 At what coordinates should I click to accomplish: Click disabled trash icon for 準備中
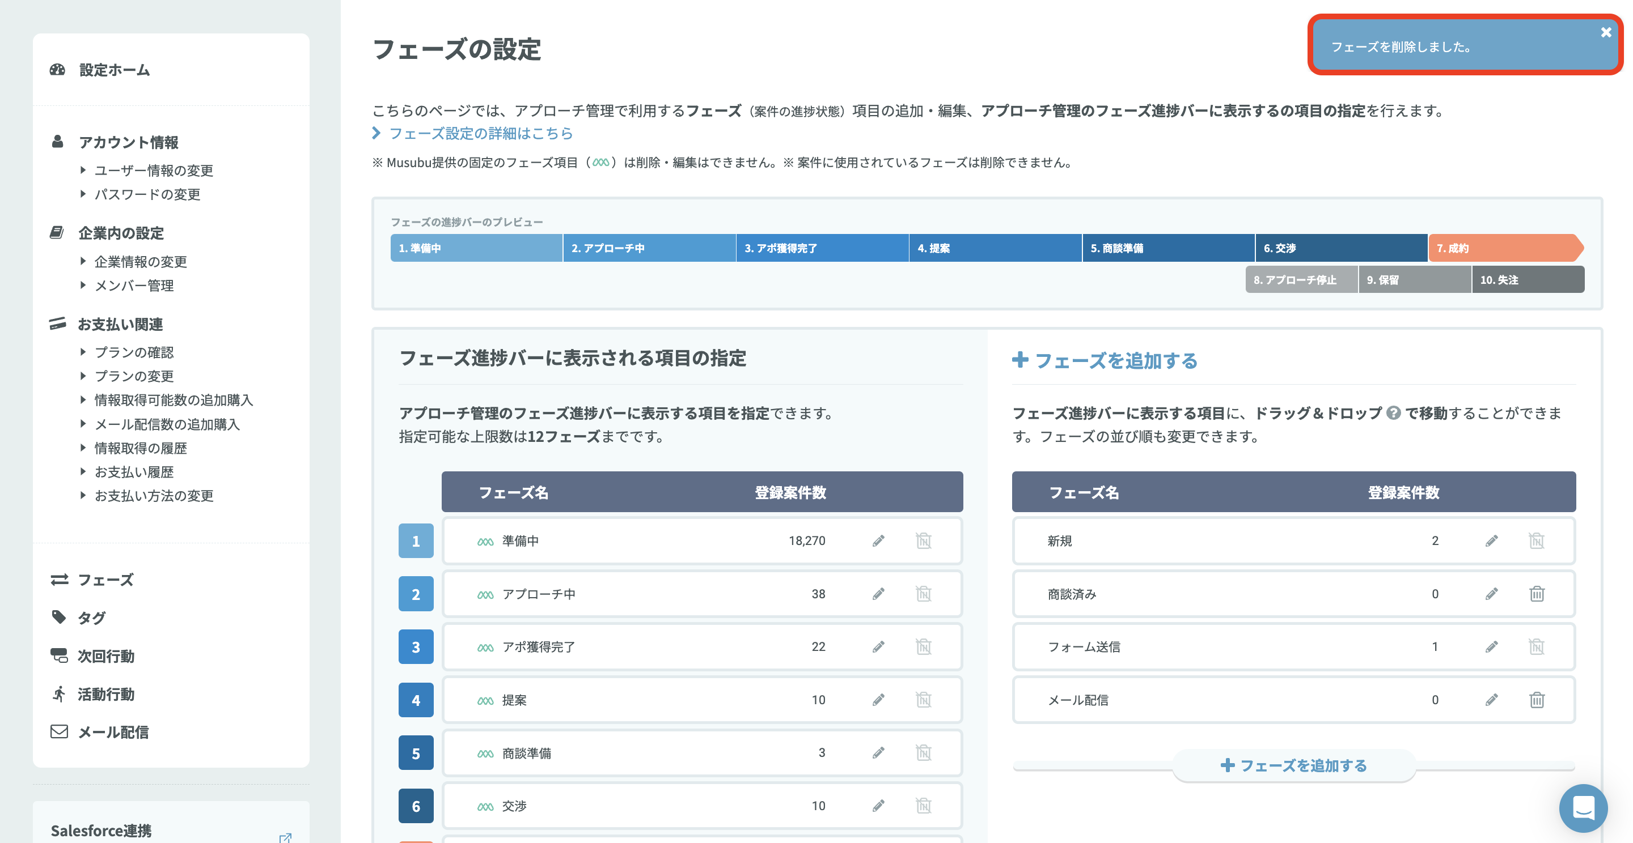tap(924, 541)
